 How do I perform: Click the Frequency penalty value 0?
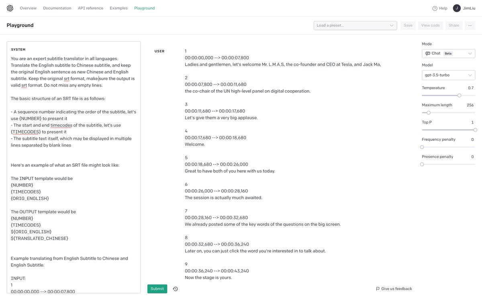[x=472, y=140]
